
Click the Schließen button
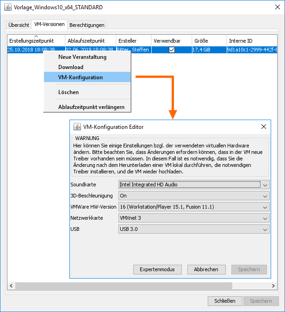click(225, 301)
